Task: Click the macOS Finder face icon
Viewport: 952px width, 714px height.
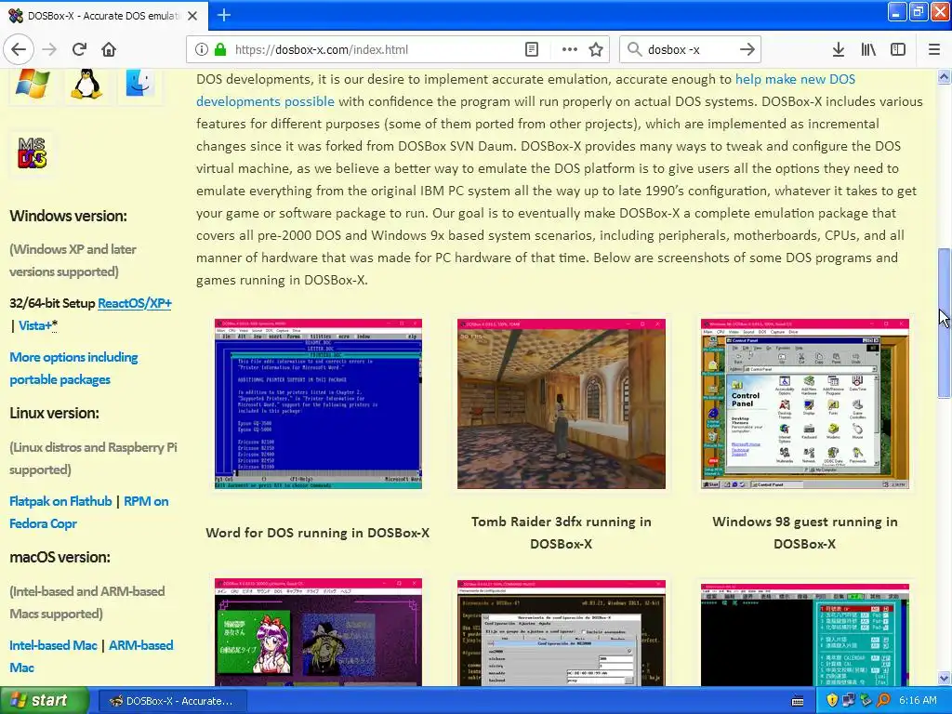Action: [139, 85]
